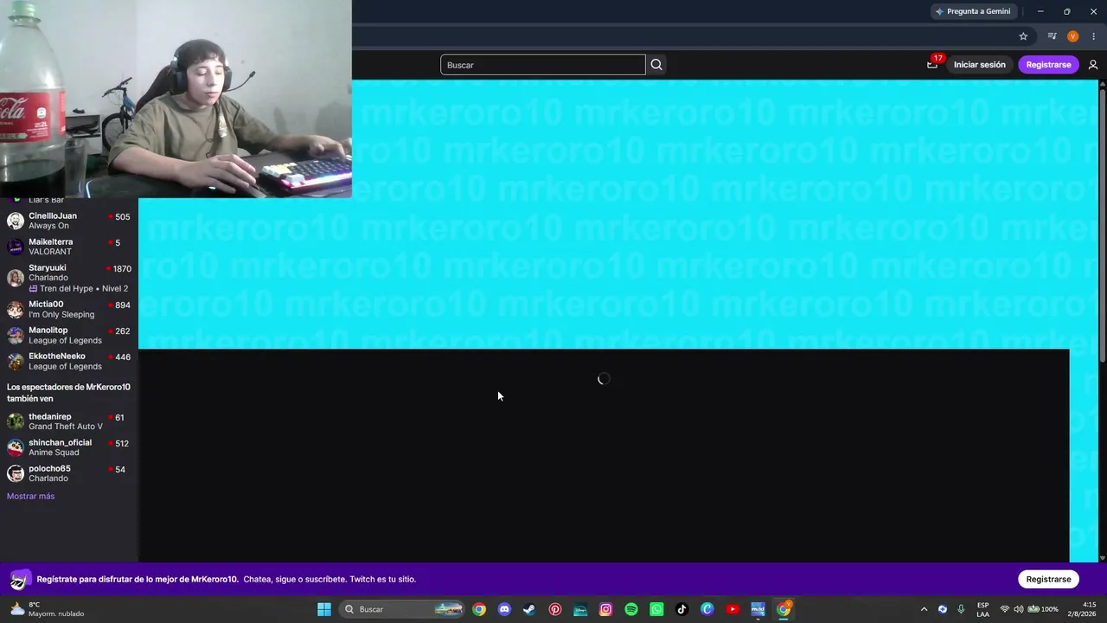Open WhatsApp from the taskbar
Screen dimensions: 1107x623
tap(656, 609)
